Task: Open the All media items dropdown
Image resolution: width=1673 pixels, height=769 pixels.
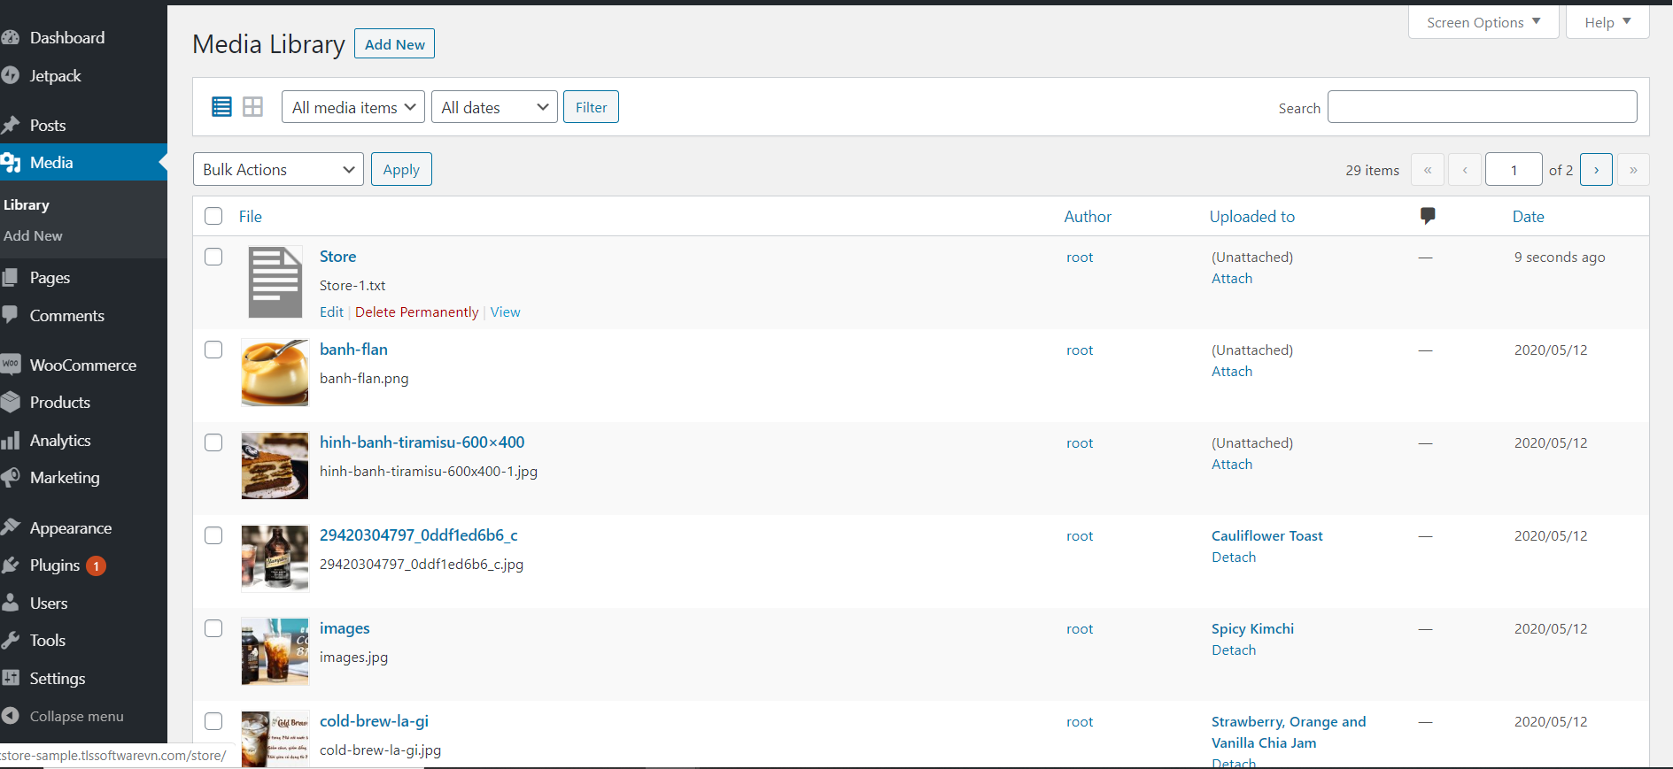Action: click(353, 107)
